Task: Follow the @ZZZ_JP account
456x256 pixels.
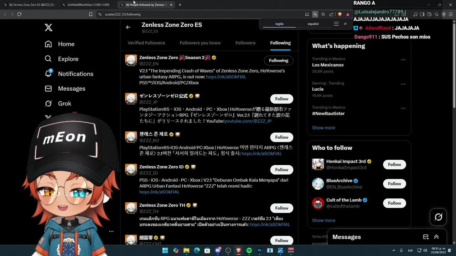Action: click(281, 99)
